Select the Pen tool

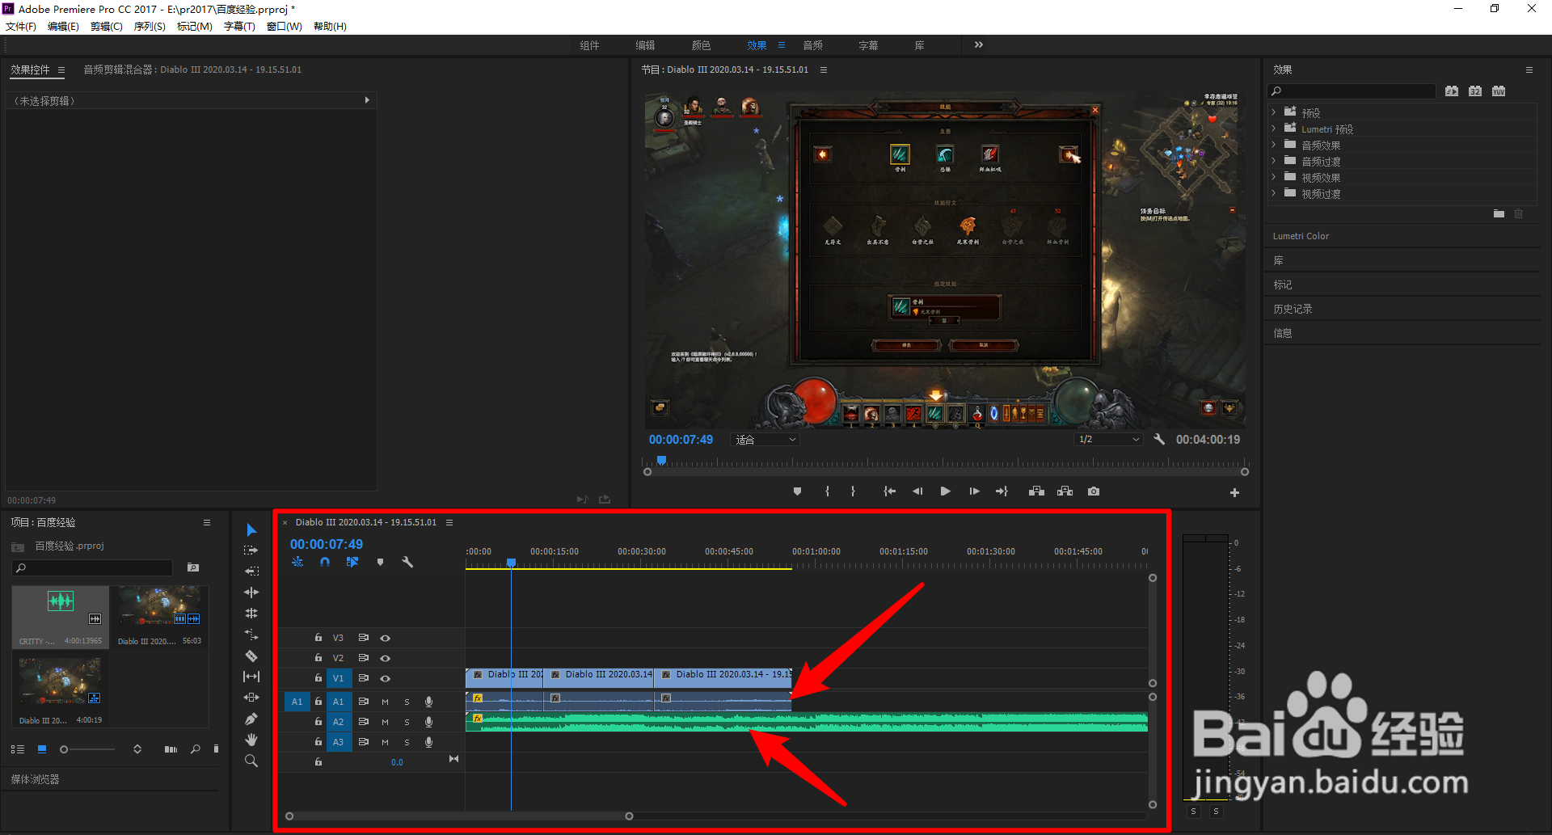tap(251, 719)
